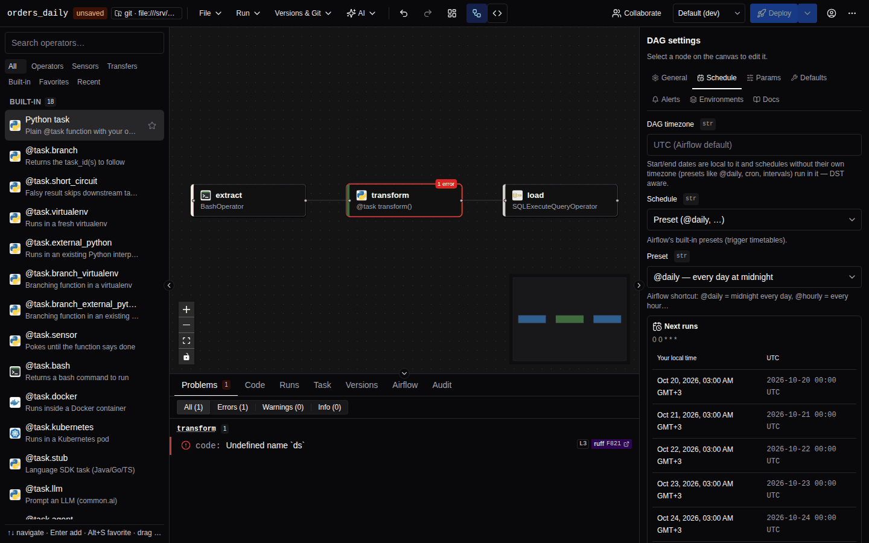This screenshot has width=869, height=543.
Task: Open the Run menu
Action: [248, 13]
